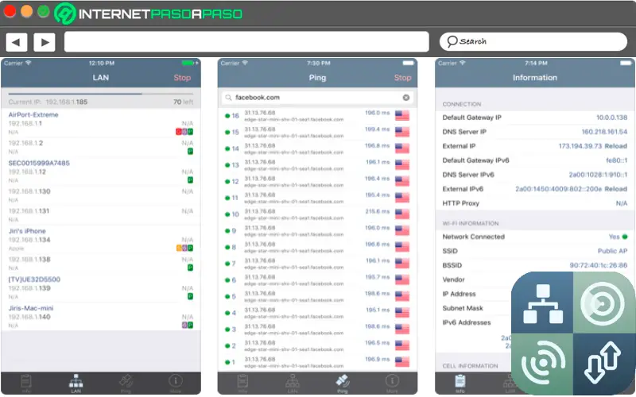Open the More tab in Ping screen

click(392, 384)
